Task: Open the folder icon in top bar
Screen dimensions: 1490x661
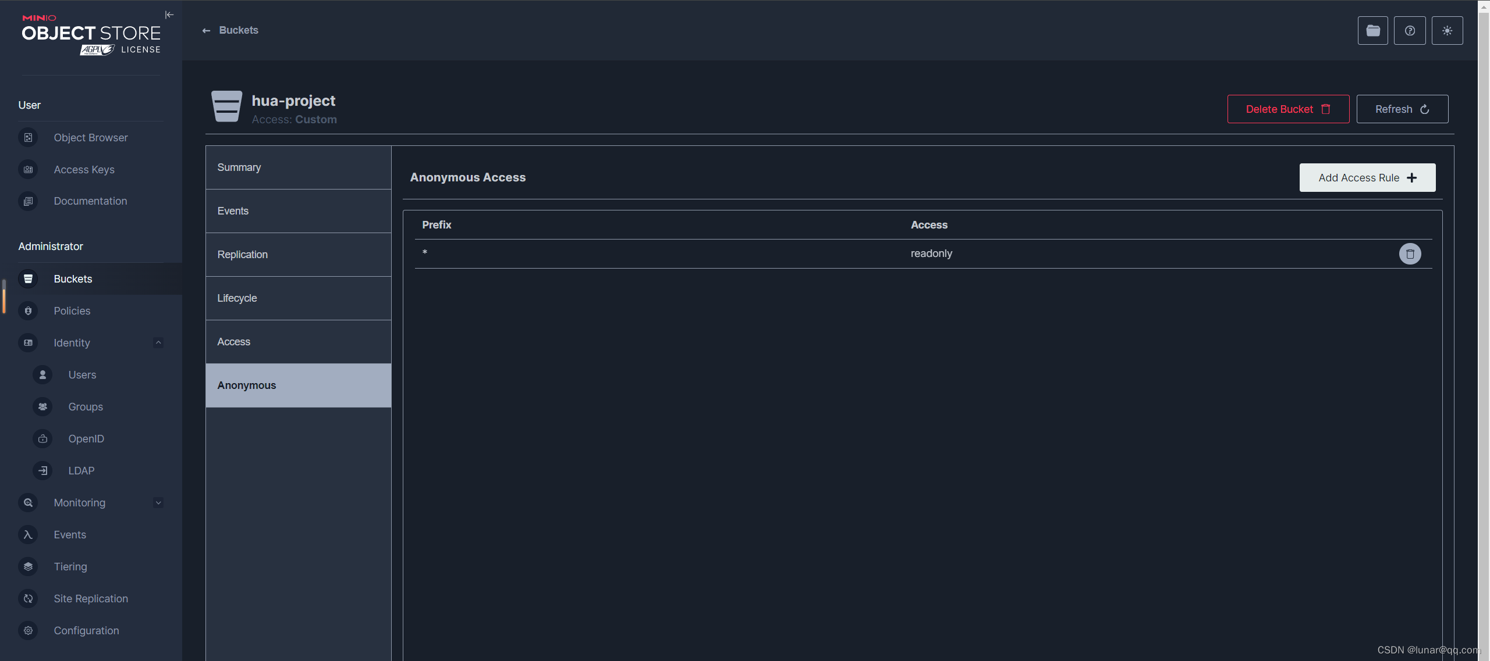Action: tap(1372, 31)
